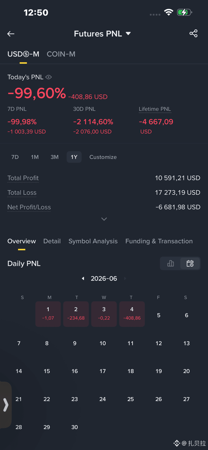Select June 2 day with -234,68
This screenshot has width=208, height=450.
click(x=76, y=314)
